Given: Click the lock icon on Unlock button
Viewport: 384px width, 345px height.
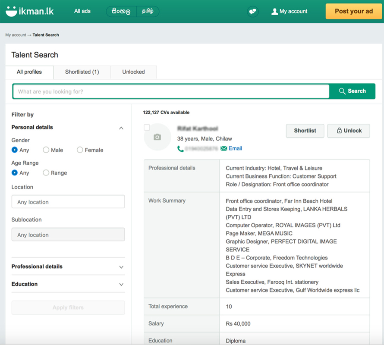Looking at the screenshot, I should pyautogui.click(x=339, y=131).
